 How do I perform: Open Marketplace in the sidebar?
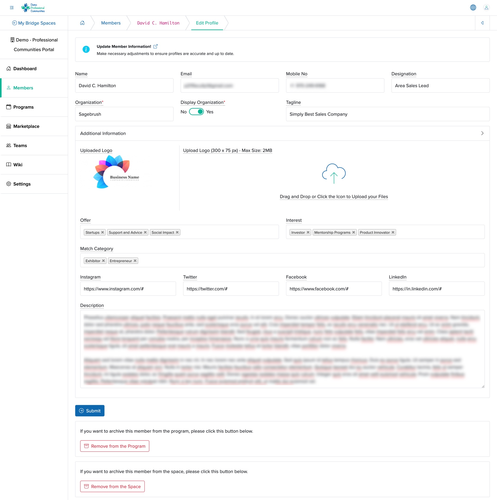(34, 126)
